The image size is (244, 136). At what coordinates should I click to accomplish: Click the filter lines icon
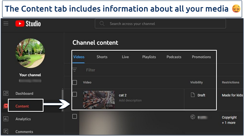[74, 70]
